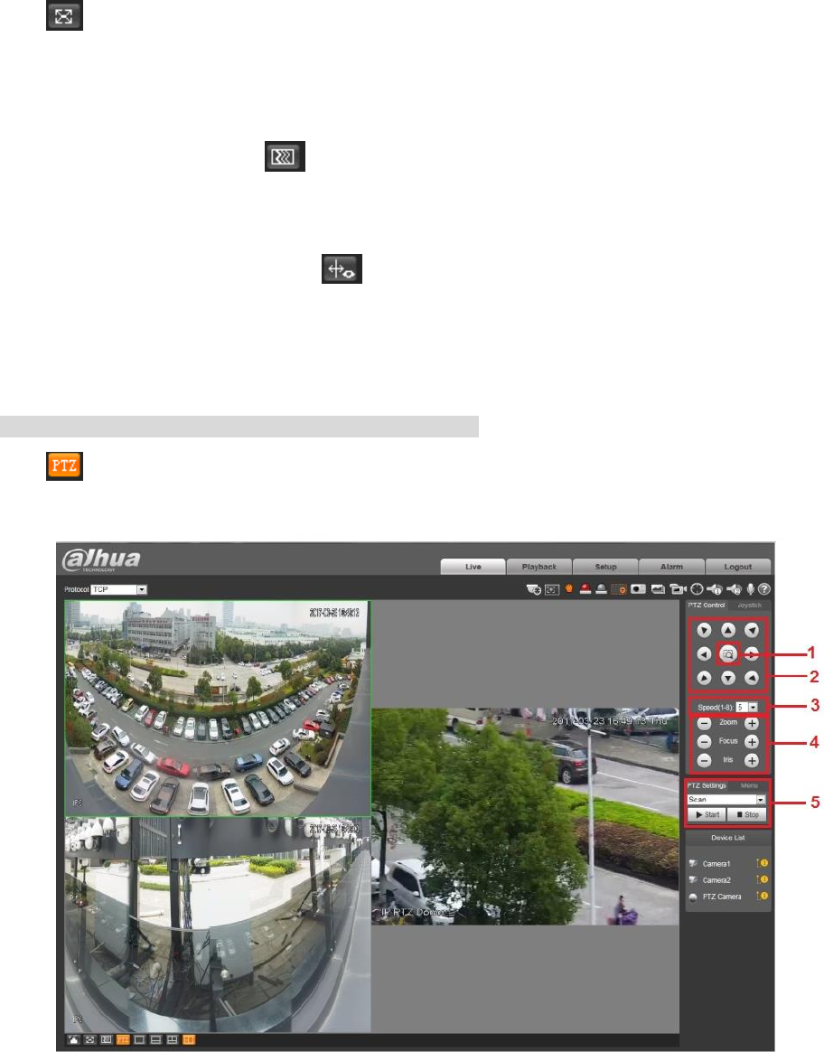Click the camcorder record icon in toolbar
Screen dimensions: 824x1052
[679, 589]
